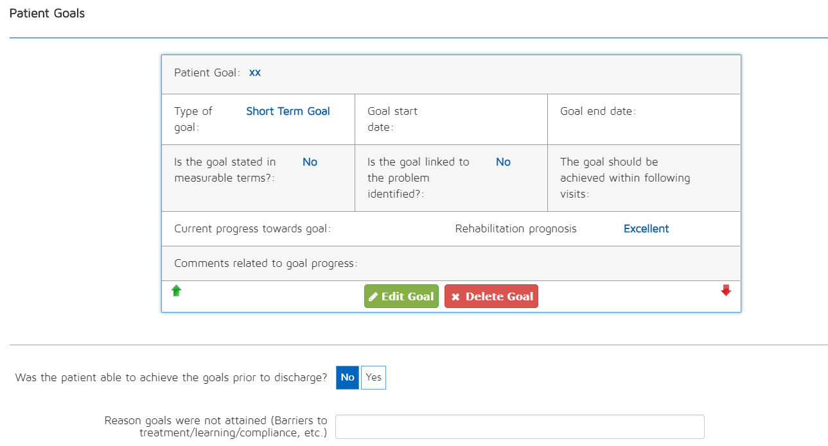Click the Excellent rehabilitation prognosis value
The image size is (828, 446).
click(x=646, y=228)
